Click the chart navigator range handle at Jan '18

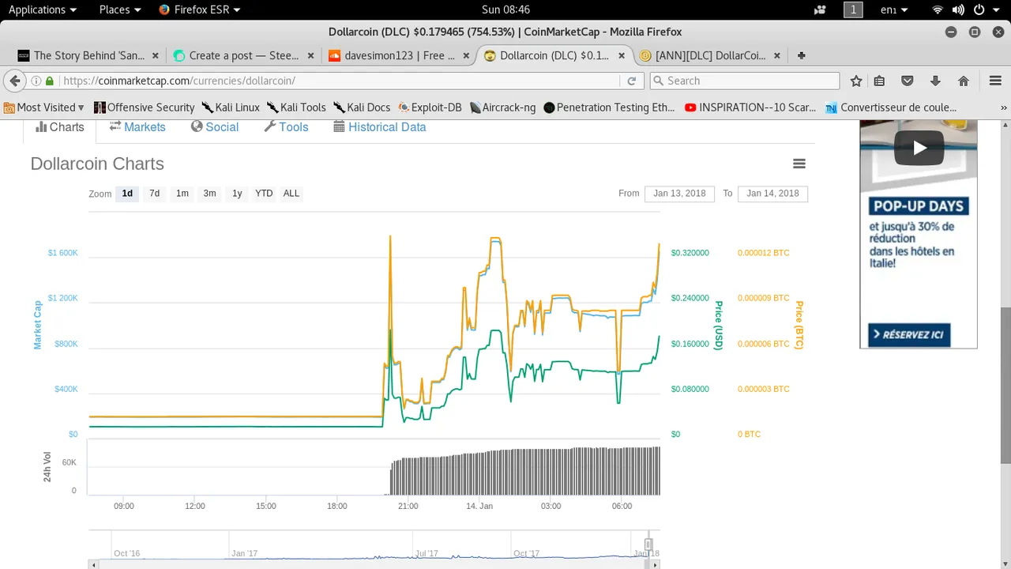click(x=648, y=545)
